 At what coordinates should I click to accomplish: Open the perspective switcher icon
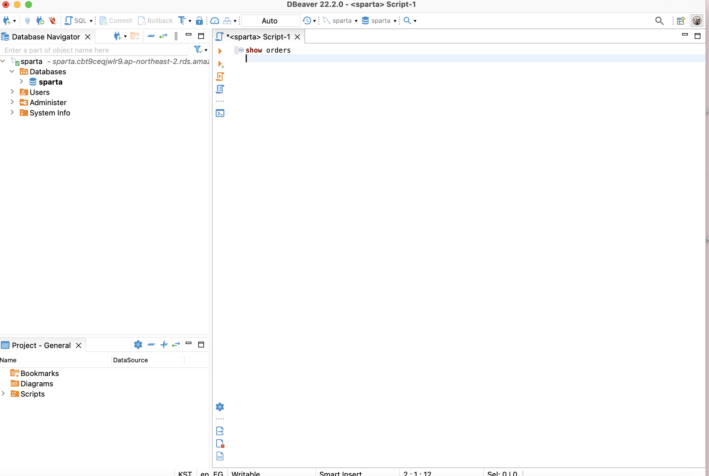[x=681, y=21]
